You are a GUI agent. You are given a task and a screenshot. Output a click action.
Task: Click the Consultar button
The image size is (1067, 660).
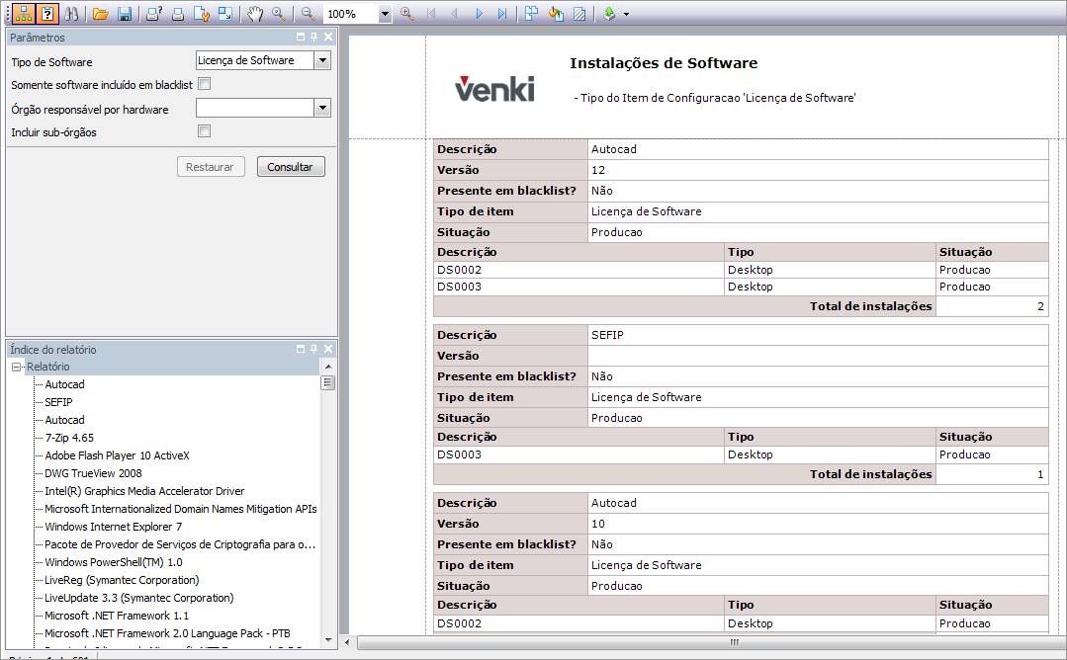click(x=291, y=167)
